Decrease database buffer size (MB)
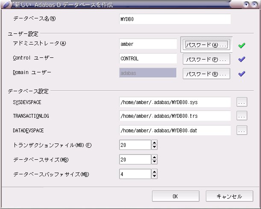This screenshot has height=209, width=261. [155, 176]
